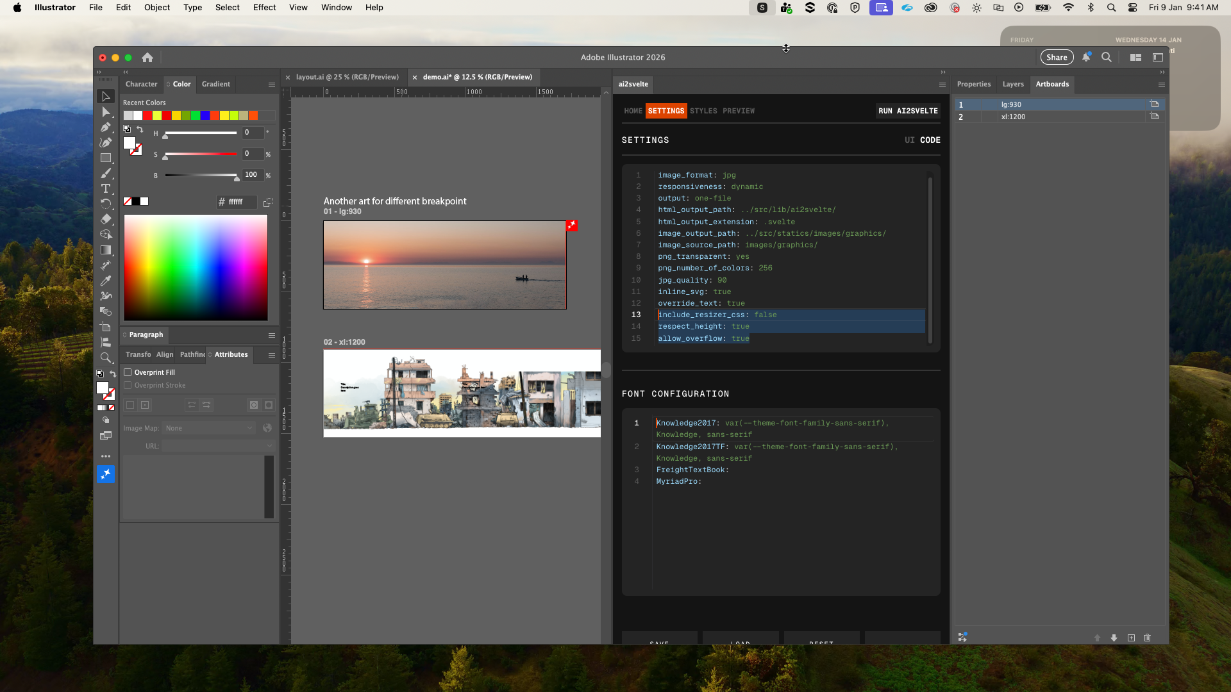1231x692 pixels.
Task: Click the RUN AI2SVELTE button
Action: tap(907, 111)
